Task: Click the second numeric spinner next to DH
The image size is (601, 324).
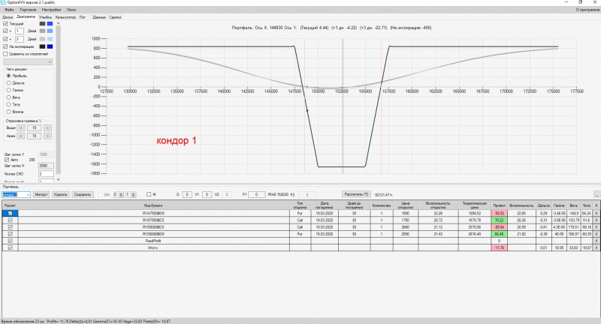Action: [x=131, y=195]
